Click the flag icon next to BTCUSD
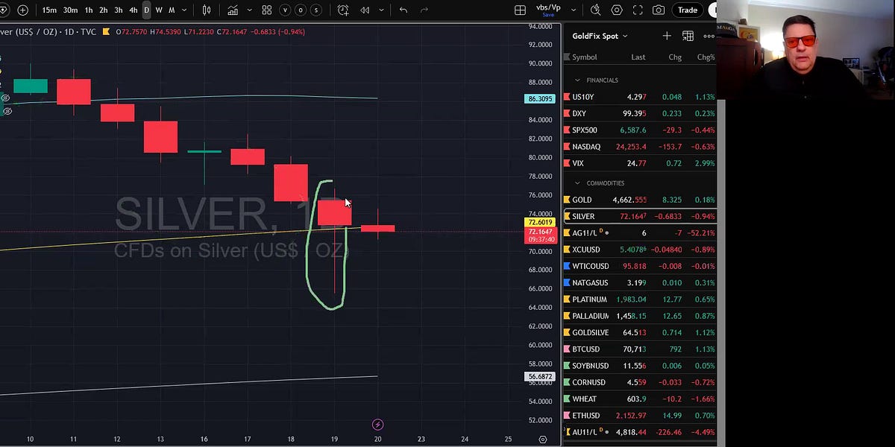 tap(567, 349)
